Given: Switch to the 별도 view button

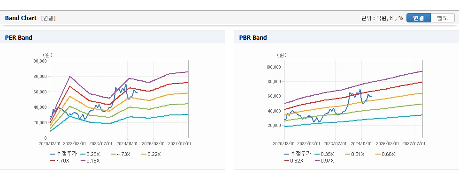Looking at the screenshot, I should (x=443, y=18).
